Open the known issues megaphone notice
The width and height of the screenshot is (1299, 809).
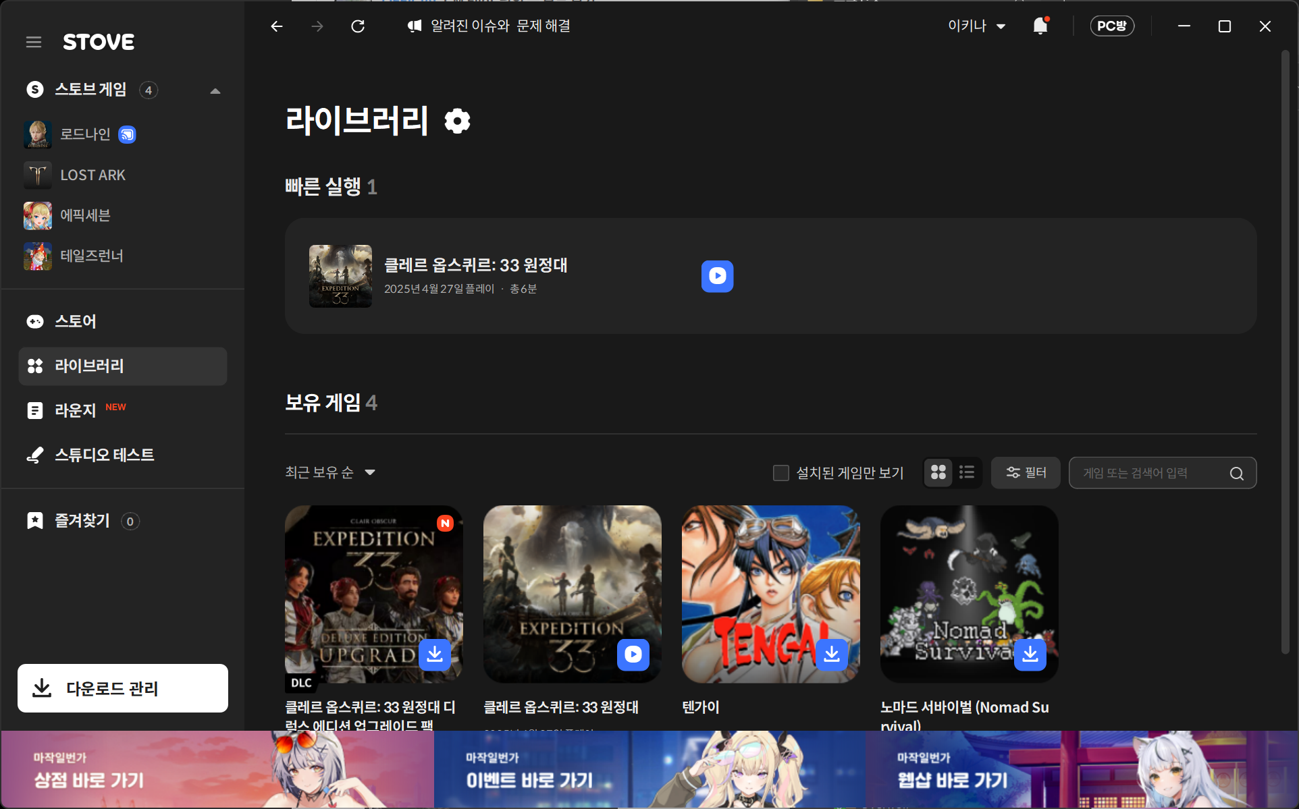(489, 26)
